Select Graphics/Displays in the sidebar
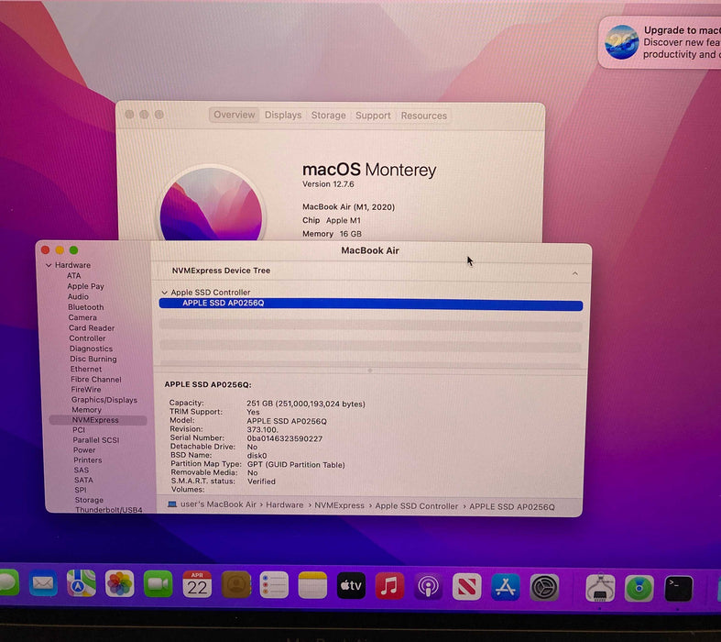This screenshot has width=721, height=642. [104, 400]
